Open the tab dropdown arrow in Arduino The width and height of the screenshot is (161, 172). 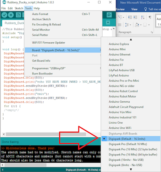pos(108,23)
